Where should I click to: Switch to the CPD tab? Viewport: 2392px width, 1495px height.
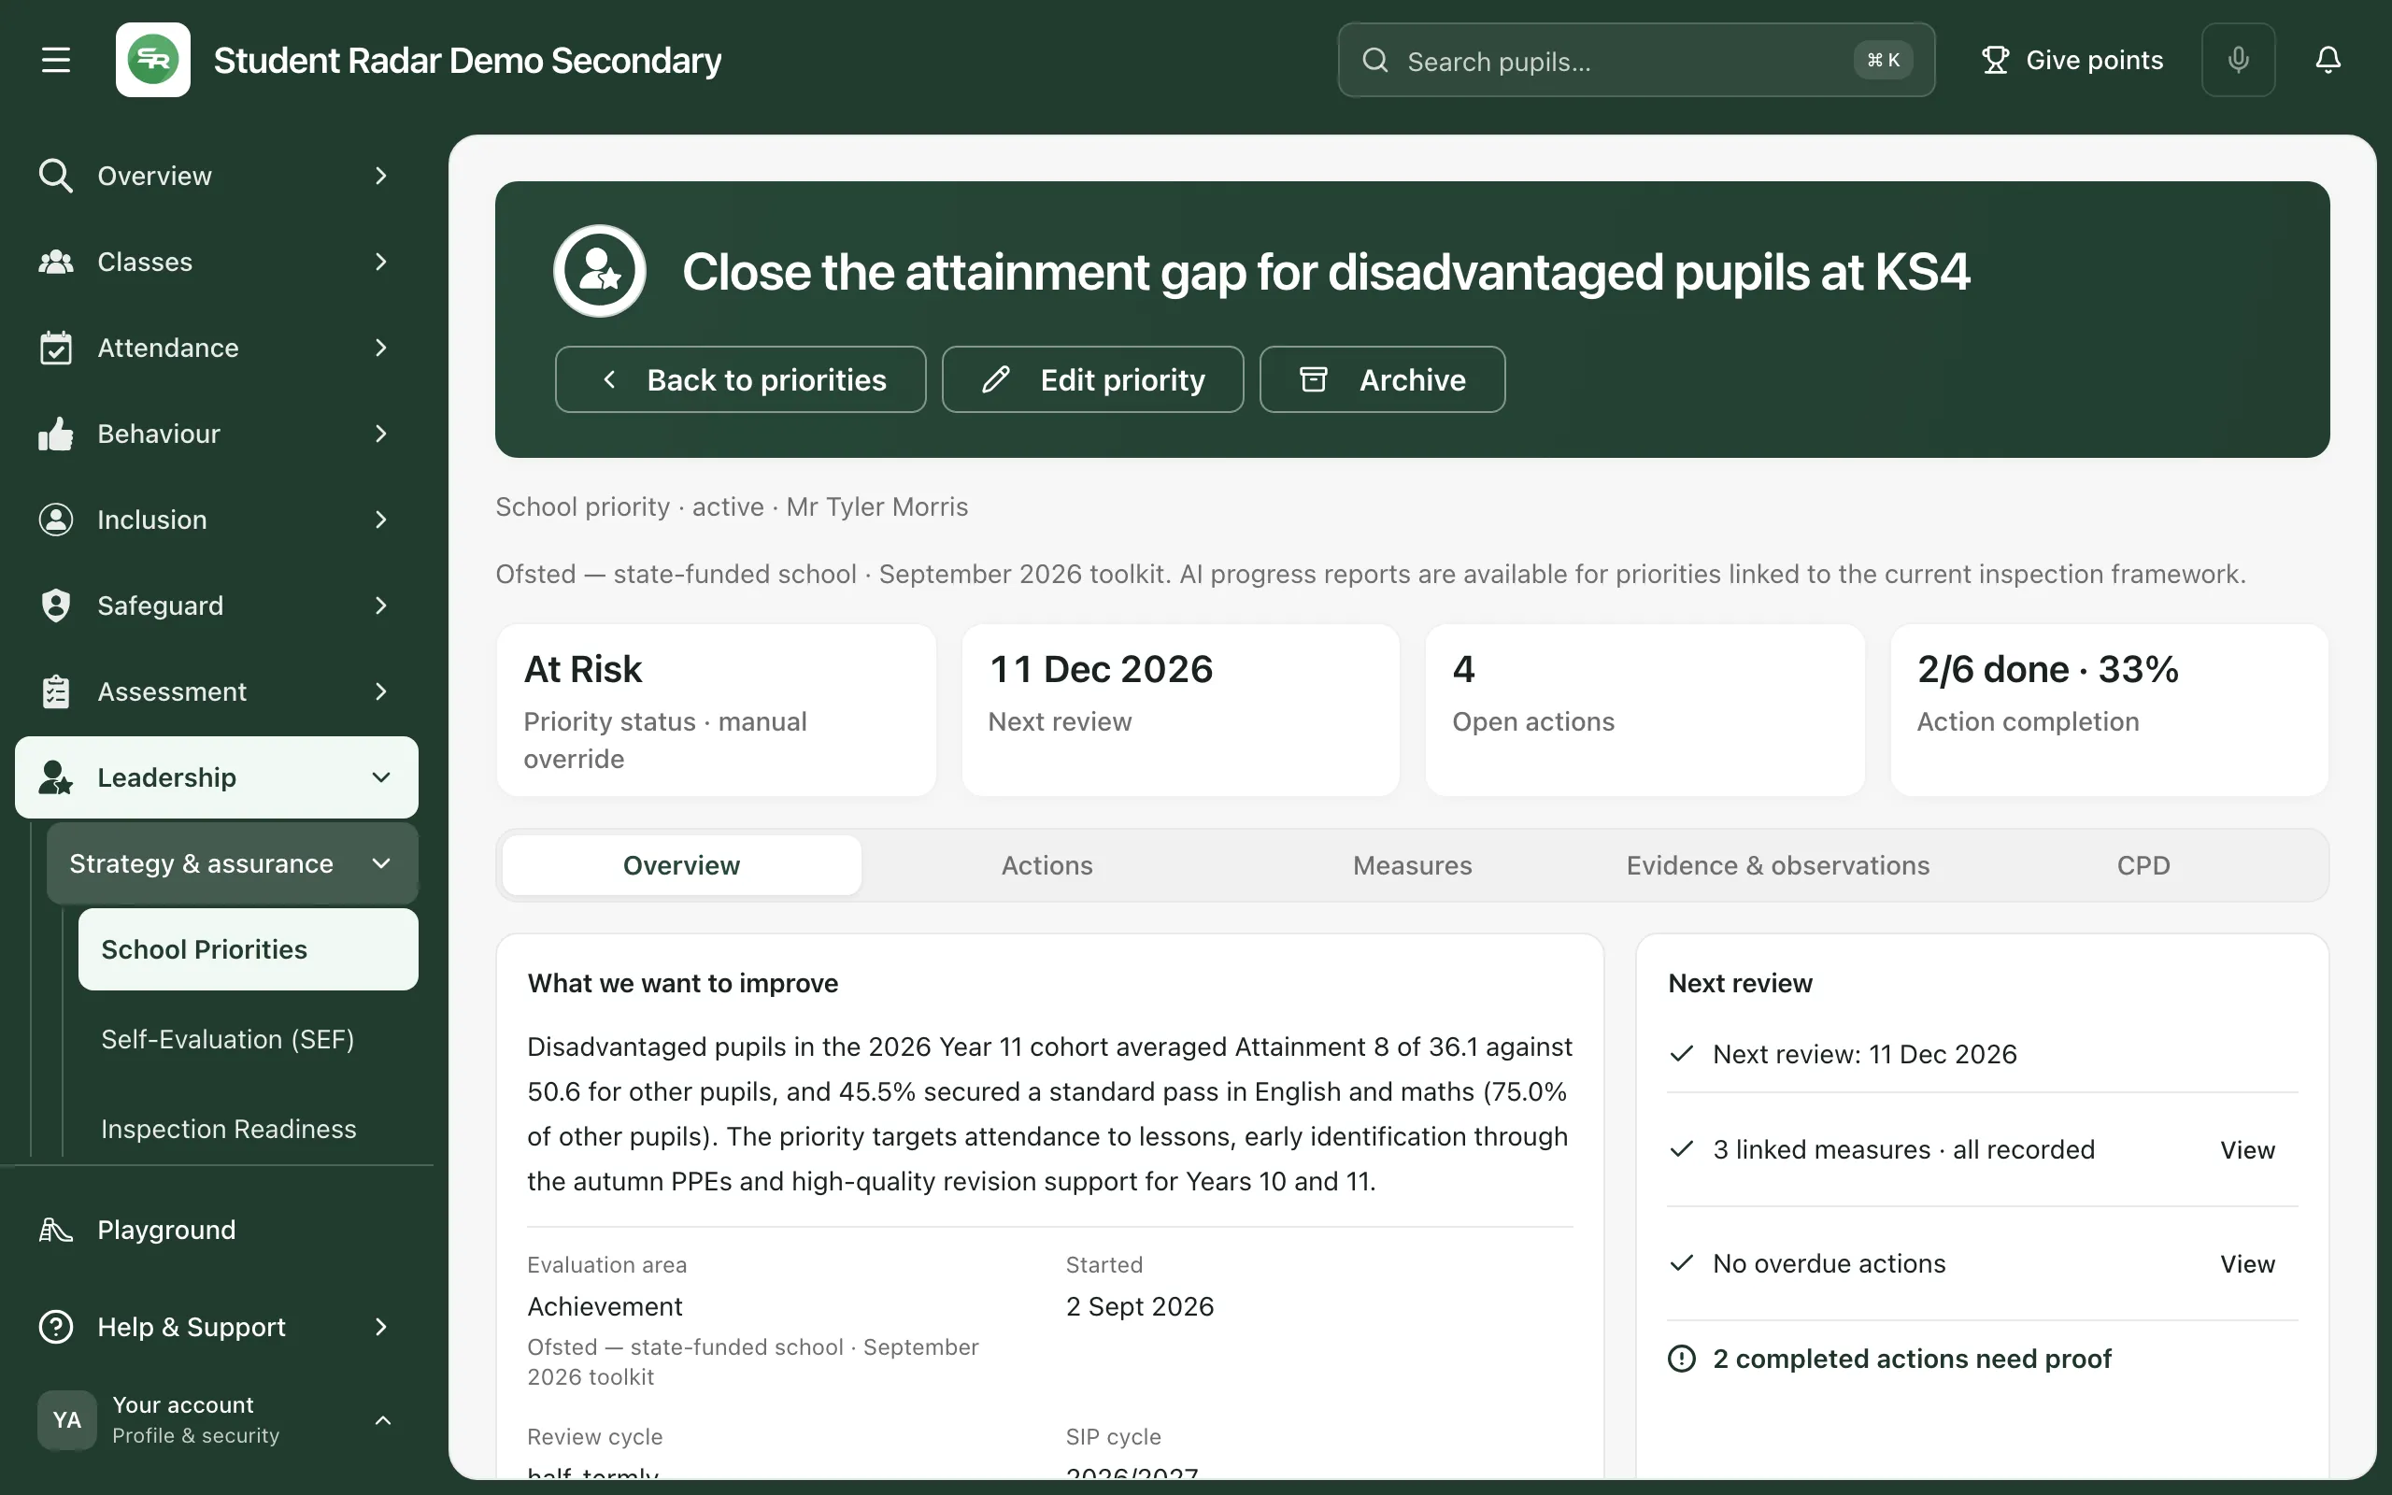coord(2143,865)
